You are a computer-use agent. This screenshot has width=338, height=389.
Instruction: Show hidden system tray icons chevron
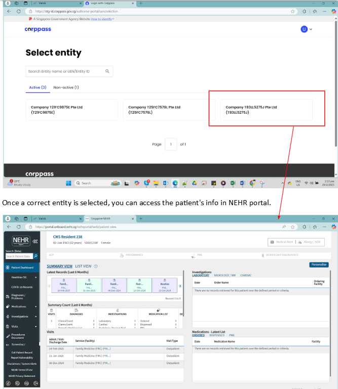(283, 183)
